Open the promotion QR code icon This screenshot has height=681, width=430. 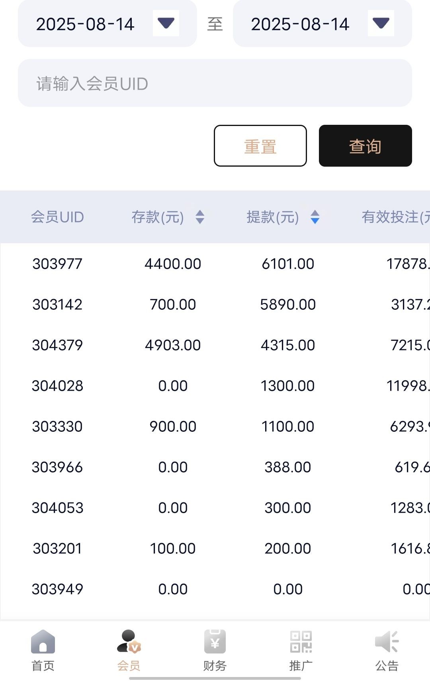coord(301,642)
